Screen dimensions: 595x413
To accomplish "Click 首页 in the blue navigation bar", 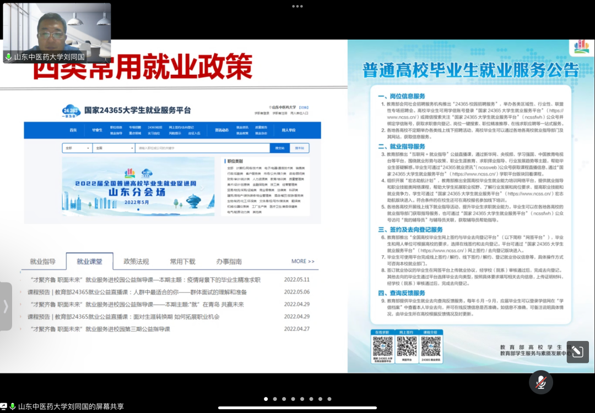I will point(73,130).
